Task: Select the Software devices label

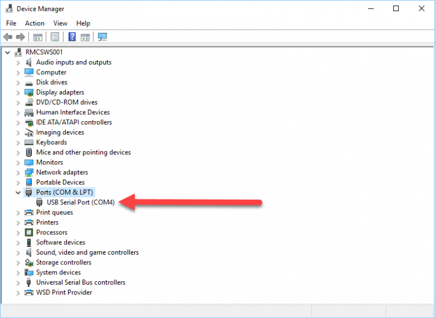Action: (61, 242)
